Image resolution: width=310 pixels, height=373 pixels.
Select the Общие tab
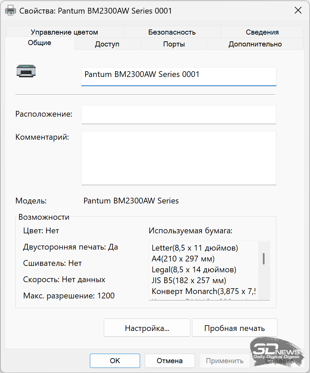coord(40,43)
